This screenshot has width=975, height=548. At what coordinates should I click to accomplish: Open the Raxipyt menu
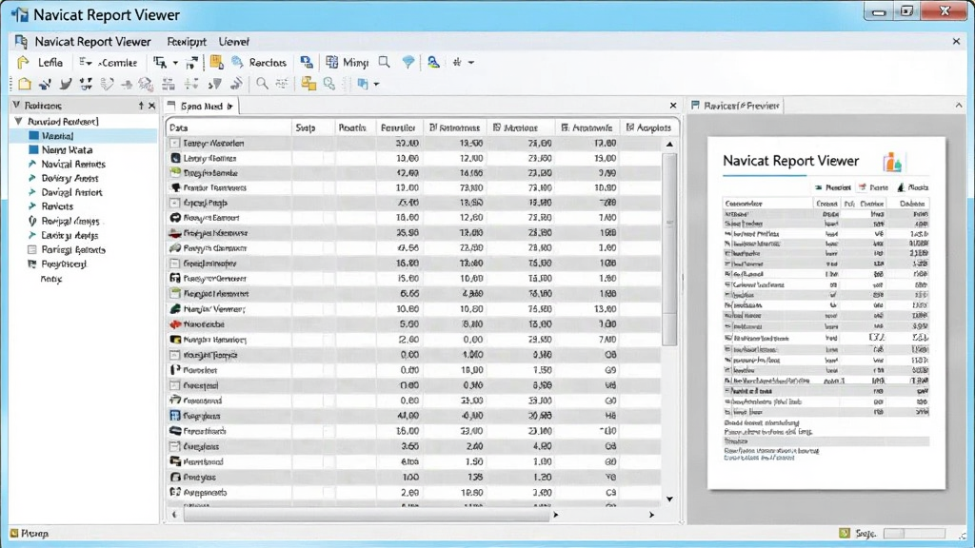[x=187, y=42]
